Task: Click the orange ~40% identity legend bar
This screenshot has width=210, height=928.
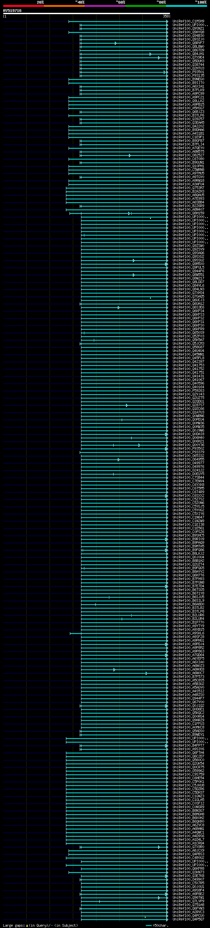Action: (x=64, y=6)
